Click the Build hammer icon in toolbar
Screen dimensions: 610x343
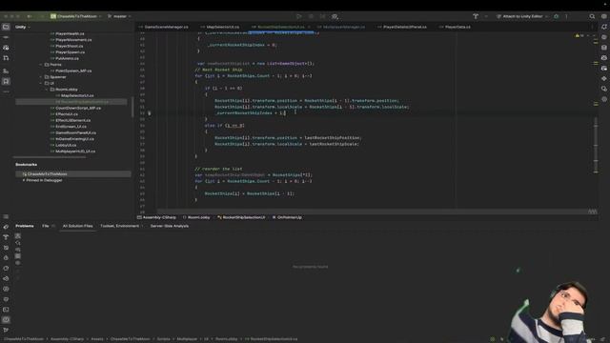(x=476, y=16)
